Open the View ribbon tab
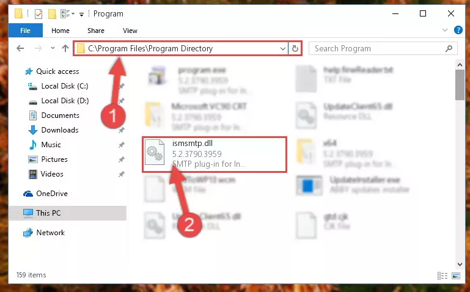 130,31
